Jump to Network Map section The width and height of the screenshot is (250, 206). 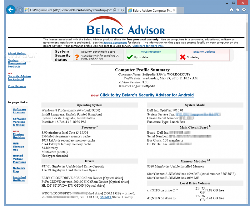pyautogui.click(x=19, y=170)
